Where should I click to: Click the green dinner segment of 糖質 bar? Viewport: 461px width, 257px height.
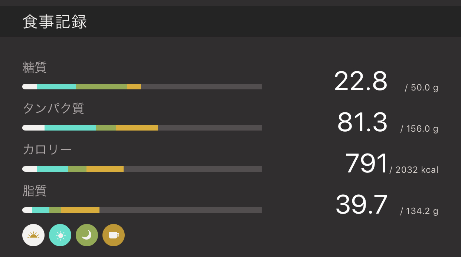click(101, 87)
